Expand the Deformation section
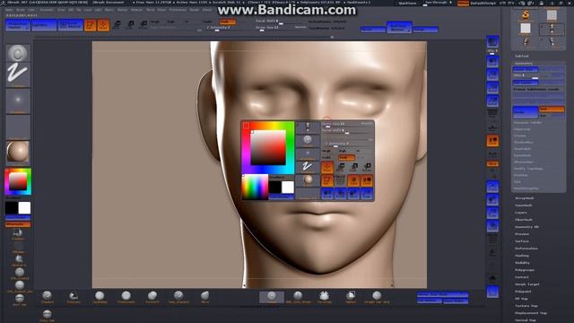574x323 pixels. (526, 249)
